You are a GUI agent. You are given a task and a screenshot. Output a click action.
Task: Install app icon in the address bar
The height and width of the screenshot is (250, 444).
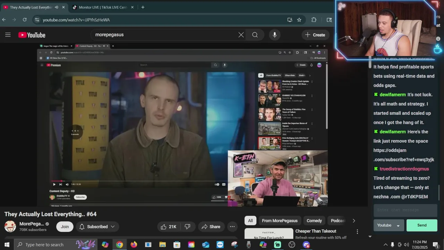(x=290, y=20)
